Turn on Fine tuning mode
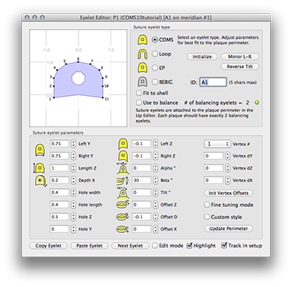 207,205
